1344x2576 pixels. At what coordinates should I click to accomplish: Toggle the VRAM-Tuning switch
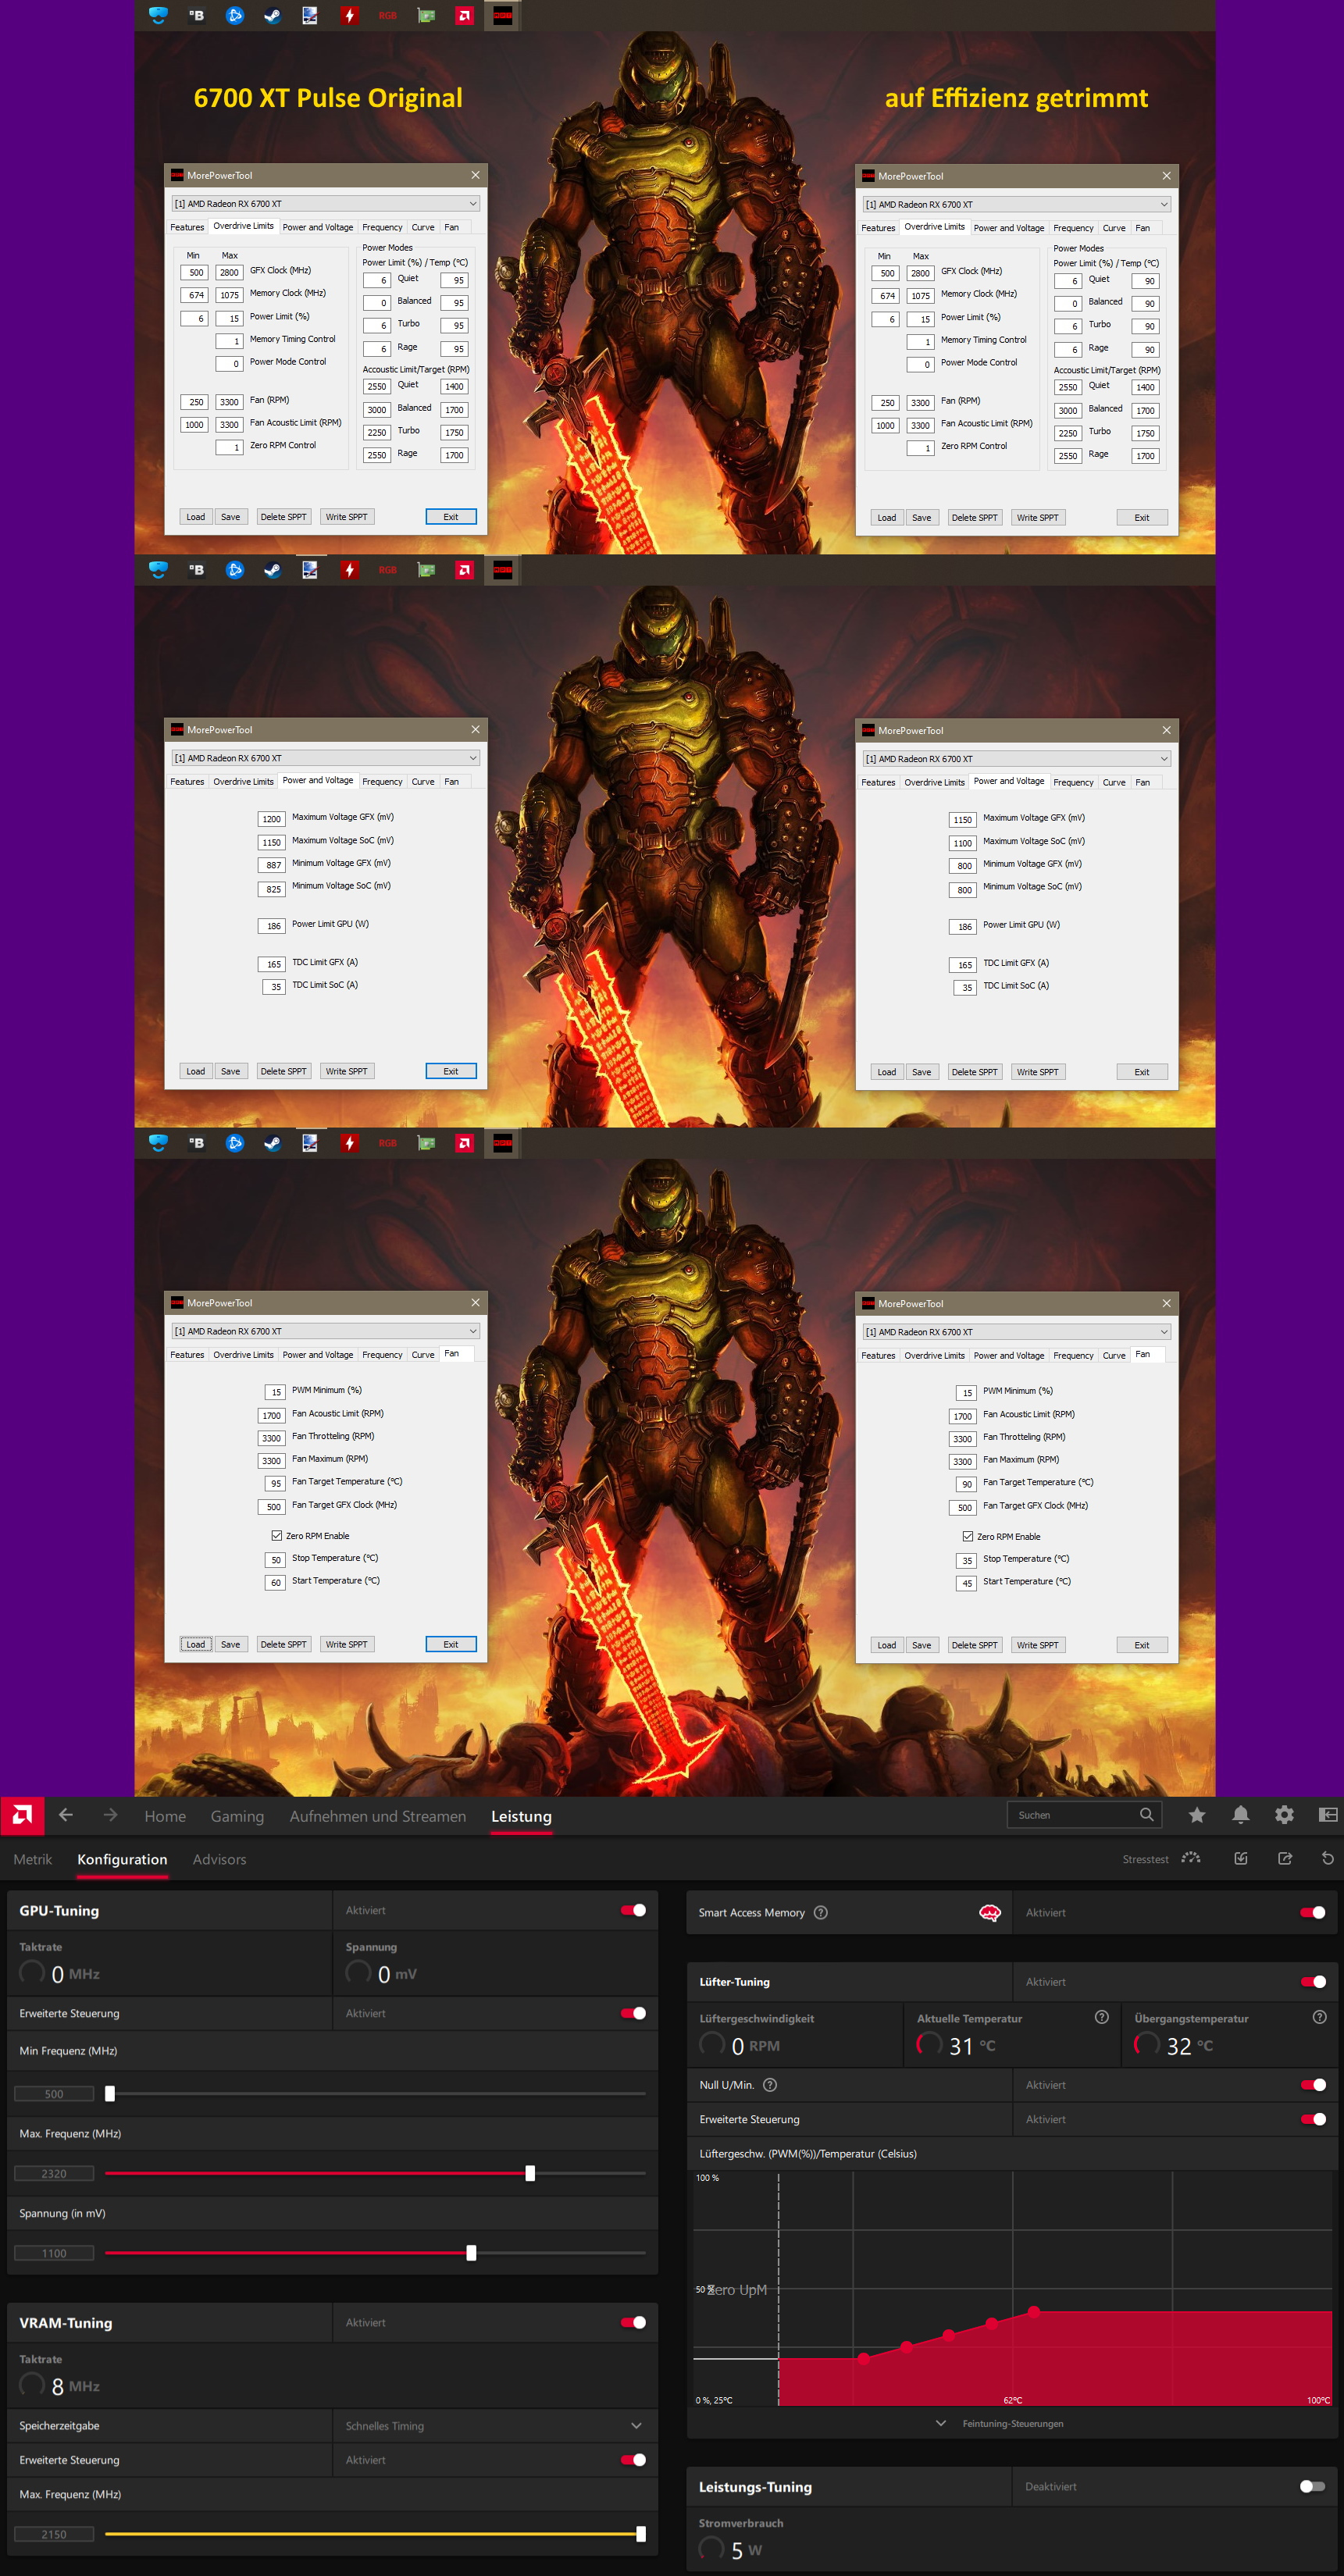coord(633,2322)
